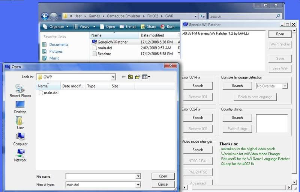Click the Create New Folder icon

click(x=138, y=77)
